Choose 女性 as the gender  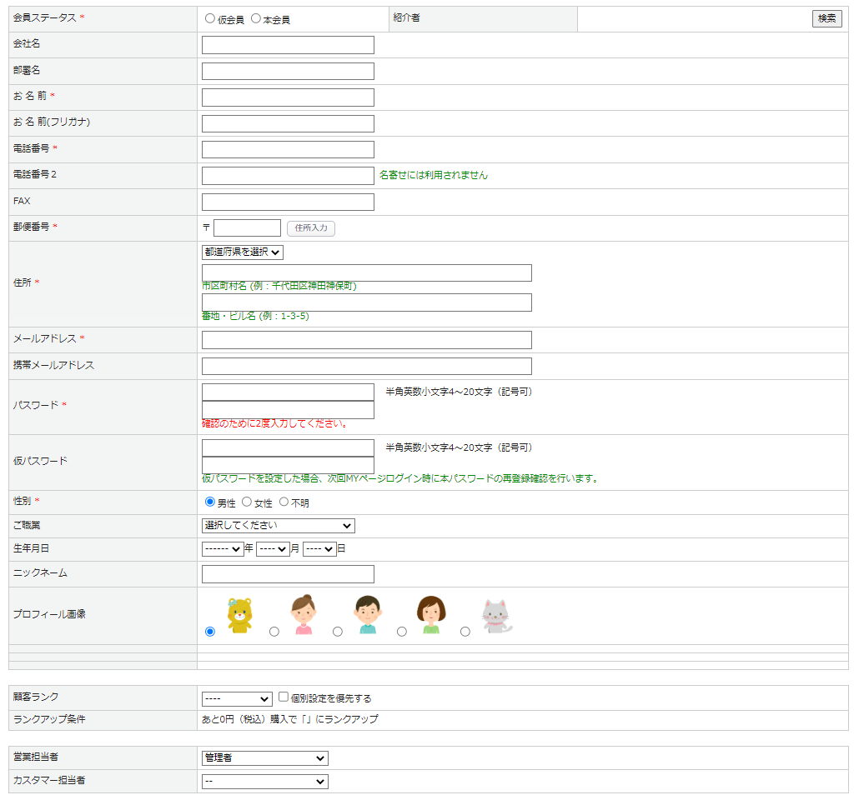click(247, 502)
